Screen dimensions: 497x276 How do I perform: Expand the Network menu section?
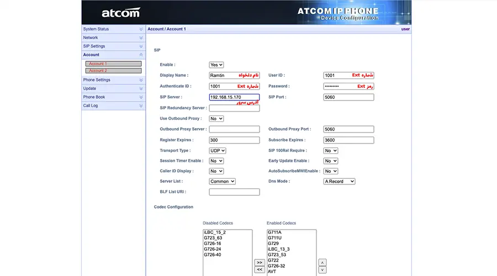pyautogui.click(x=113, y=38)
